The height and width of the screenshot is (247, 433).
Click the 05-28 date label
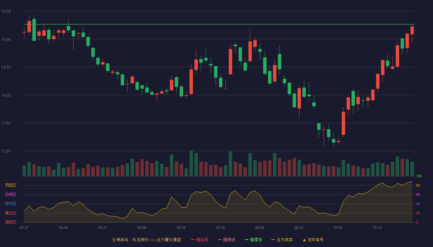tap(220, 228)
